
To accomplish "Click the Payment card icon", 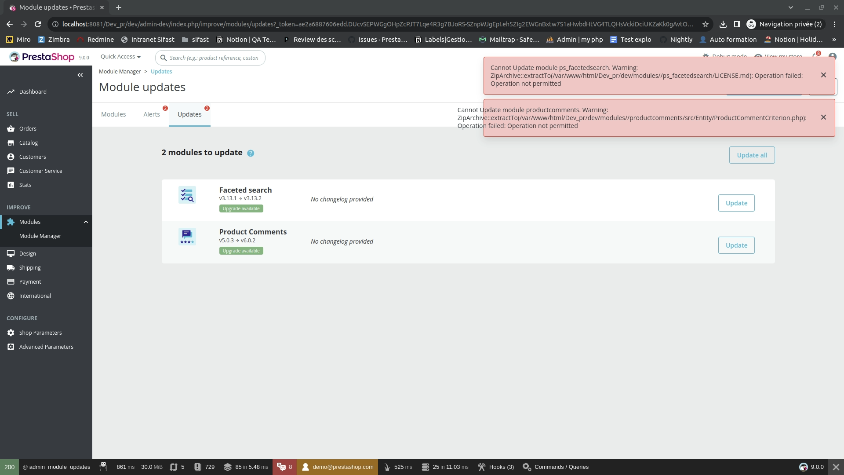I will point(11,281).
